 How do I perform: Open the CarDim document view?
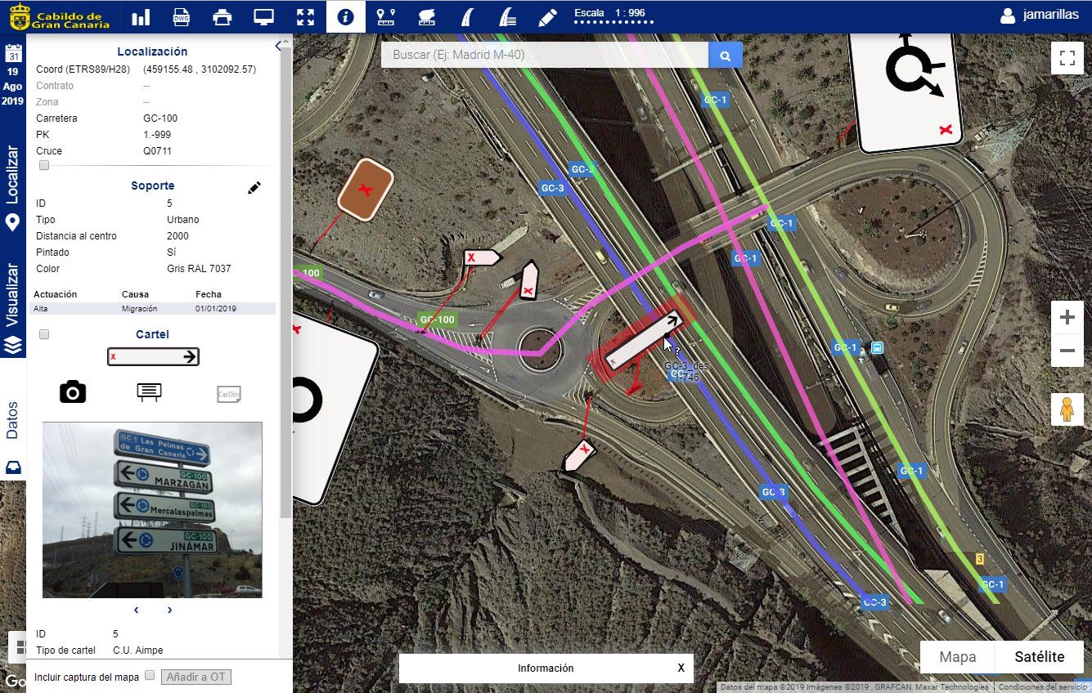click(229, 394)
